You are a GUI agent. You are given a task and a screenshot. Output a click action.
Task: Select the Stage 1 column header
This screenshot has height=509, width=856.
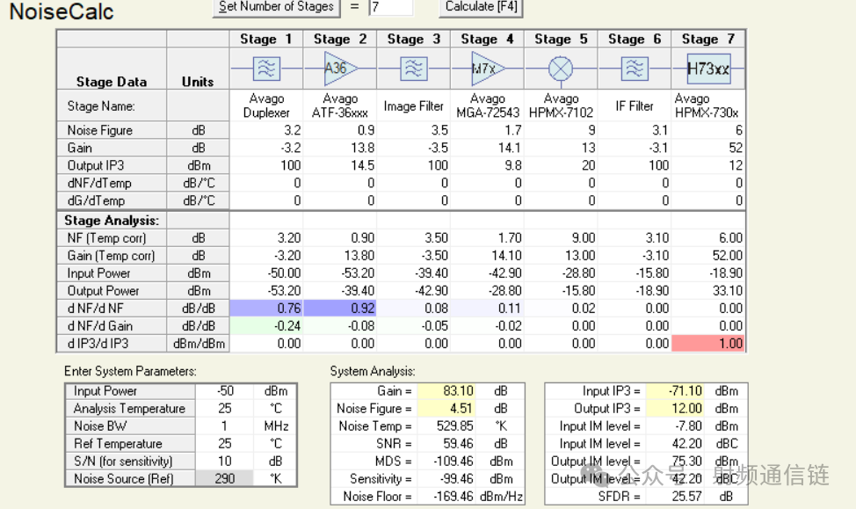click(x=266, y=39)
